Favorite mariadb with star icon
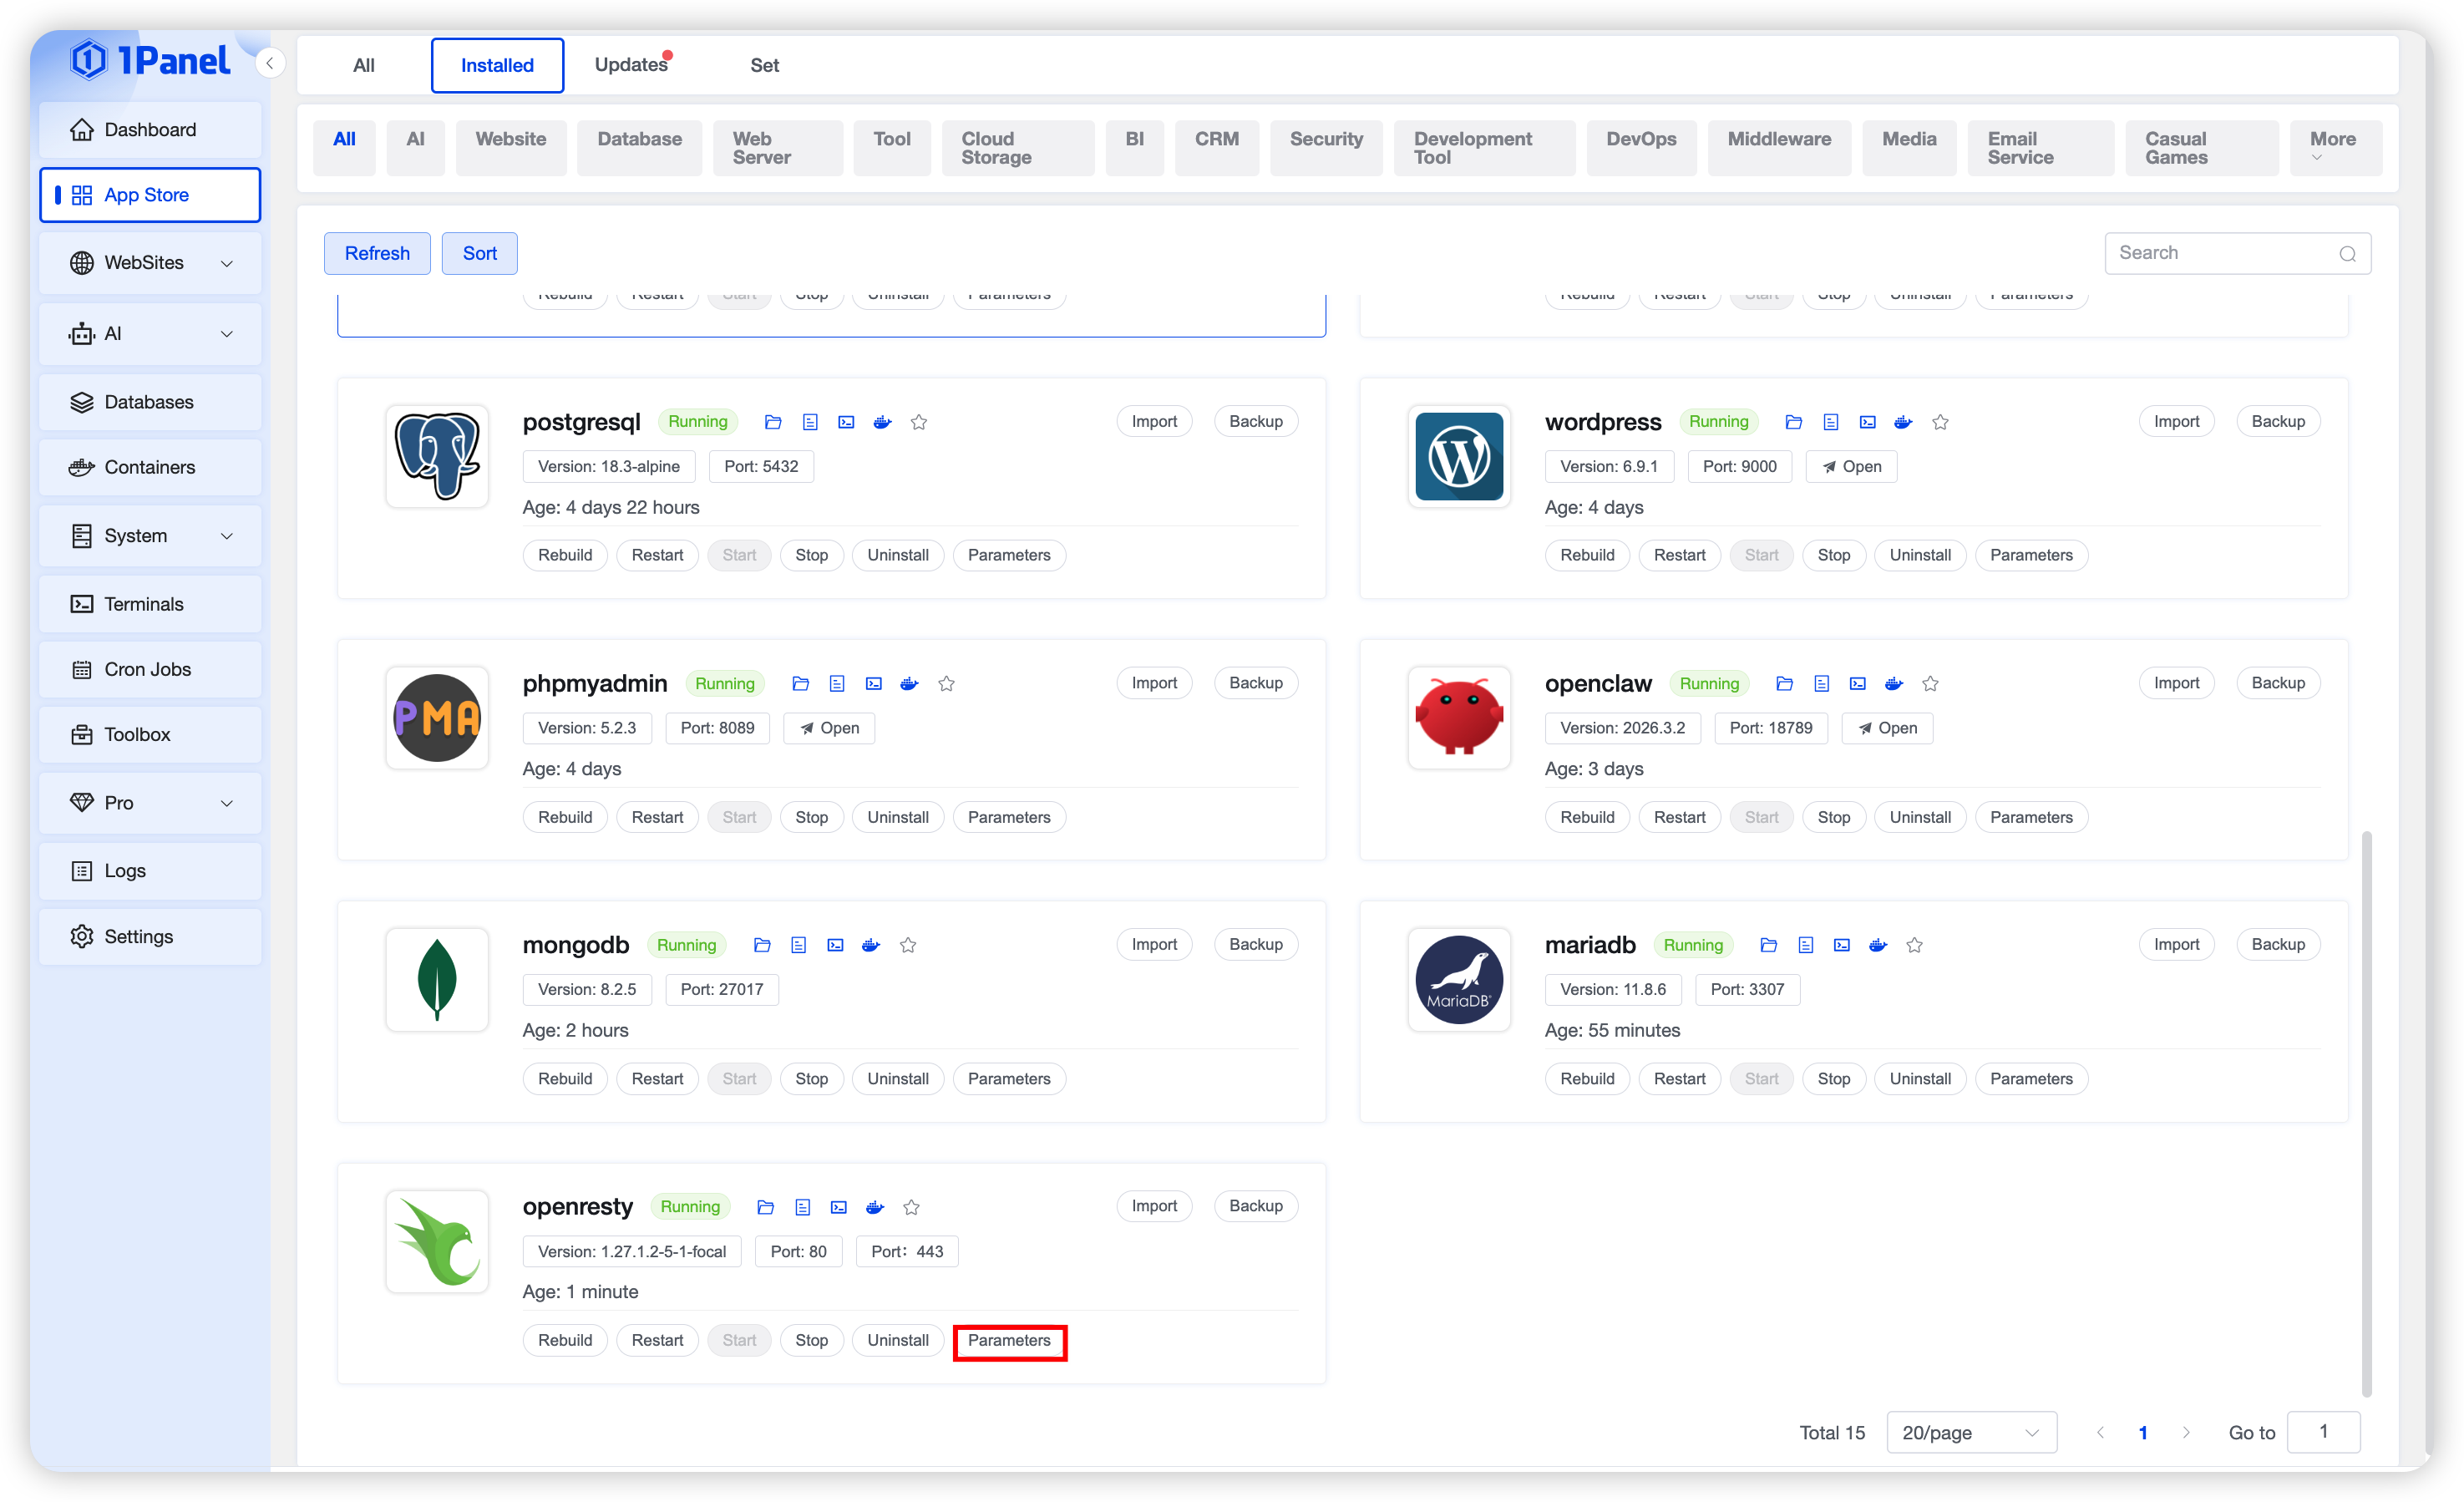The image size is (2464, 1502). point(1914,945)
